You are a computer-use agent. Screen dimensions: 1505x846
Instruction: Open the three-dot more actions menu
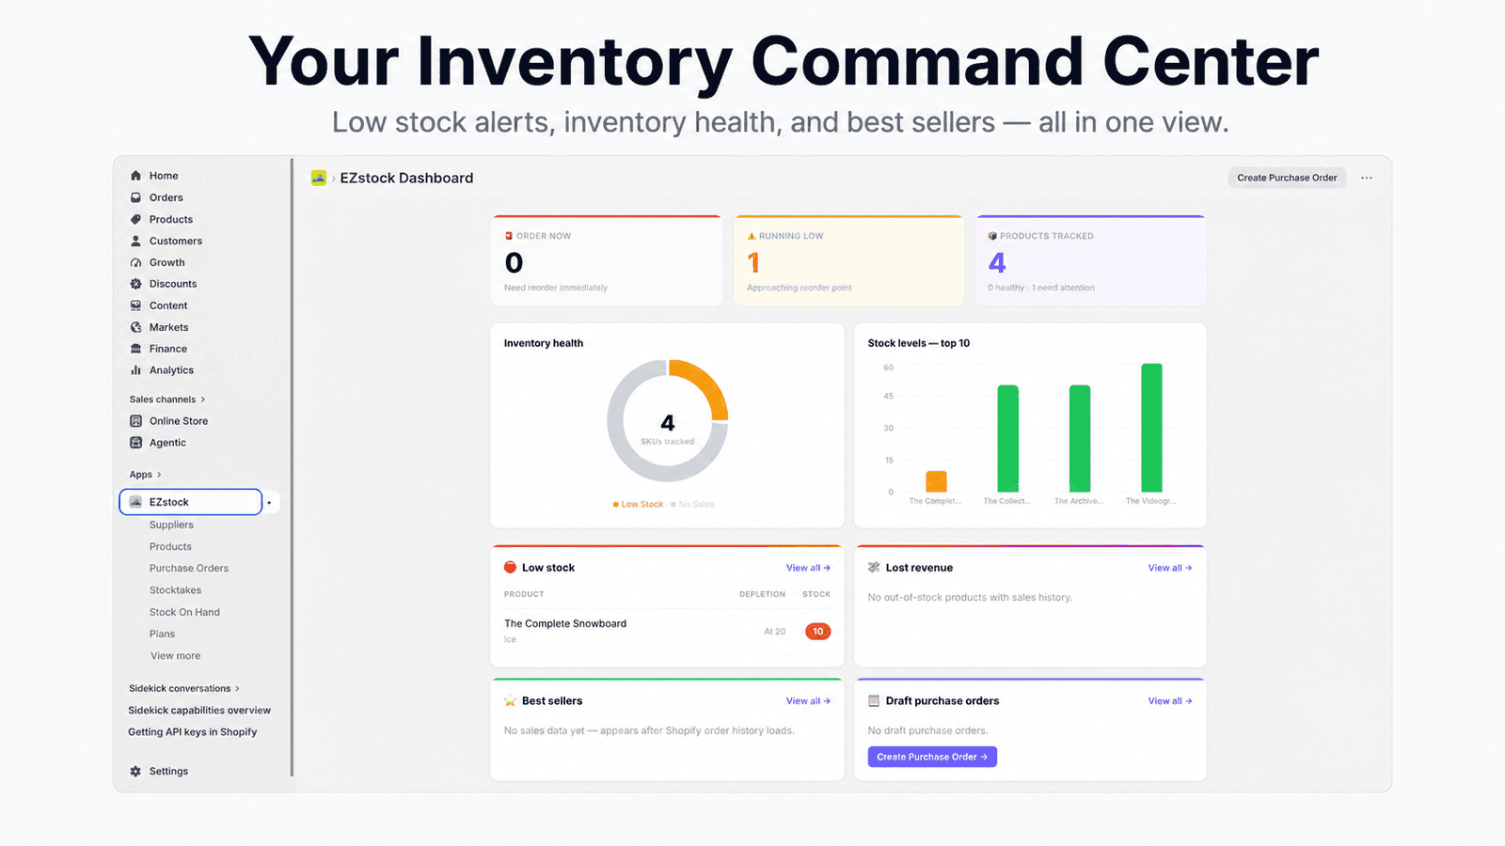click(1367, 178)
